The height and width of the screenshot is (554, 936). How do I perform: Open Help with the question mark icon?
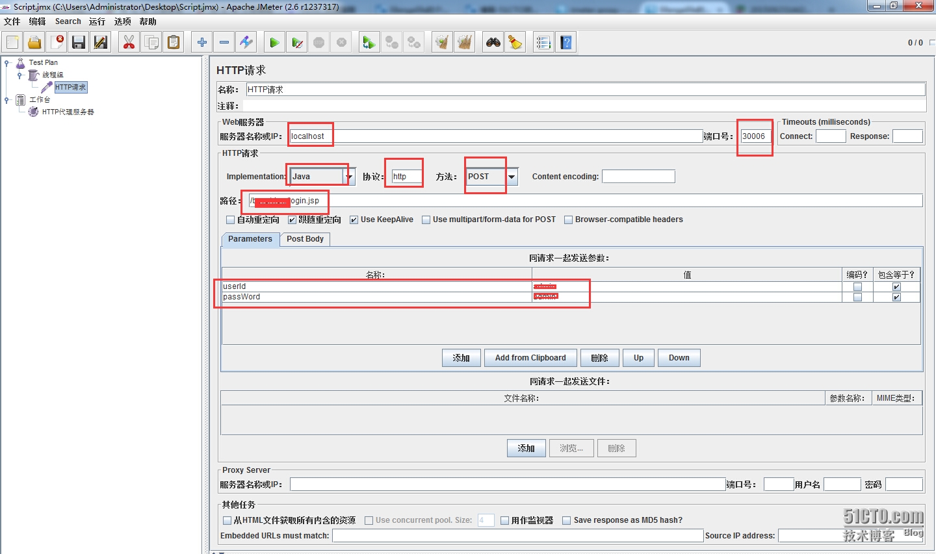(x=566, y=42)
